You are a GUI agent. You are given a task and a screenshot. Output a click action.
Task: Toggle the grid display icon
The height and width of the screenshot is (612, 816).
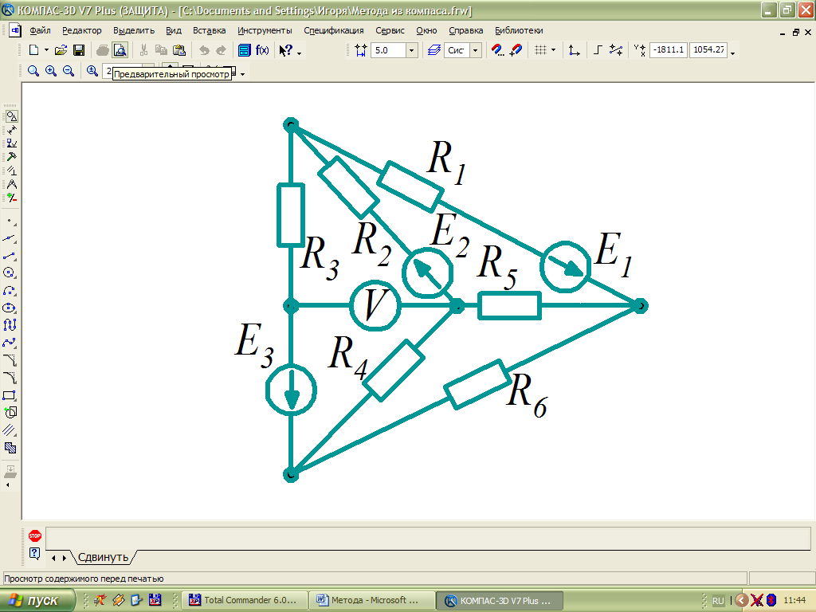coord(540,50)
